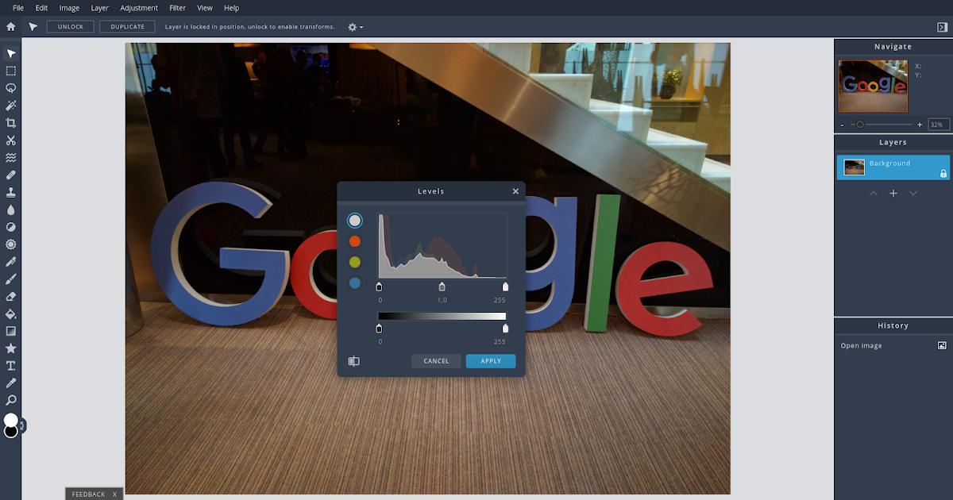This screenshot has width=953, height=500.
Task: Open the Help menu
Action: (x=231, y=8)
